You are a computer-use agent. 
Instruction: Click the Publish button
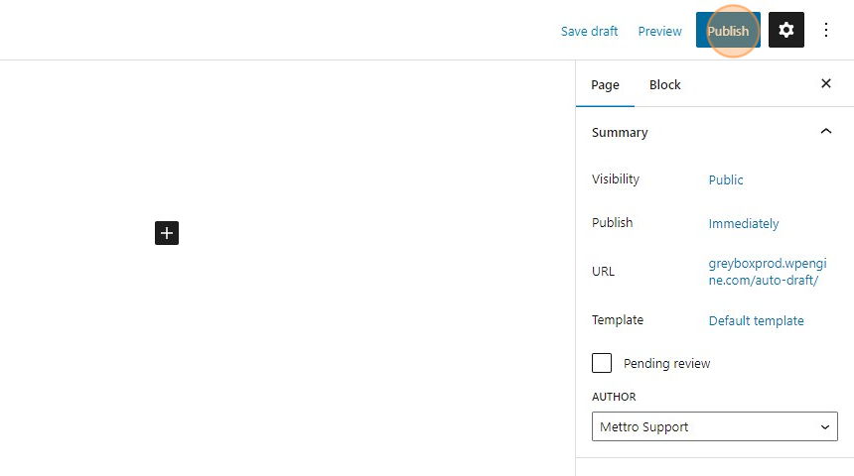(x=728, y=31)
